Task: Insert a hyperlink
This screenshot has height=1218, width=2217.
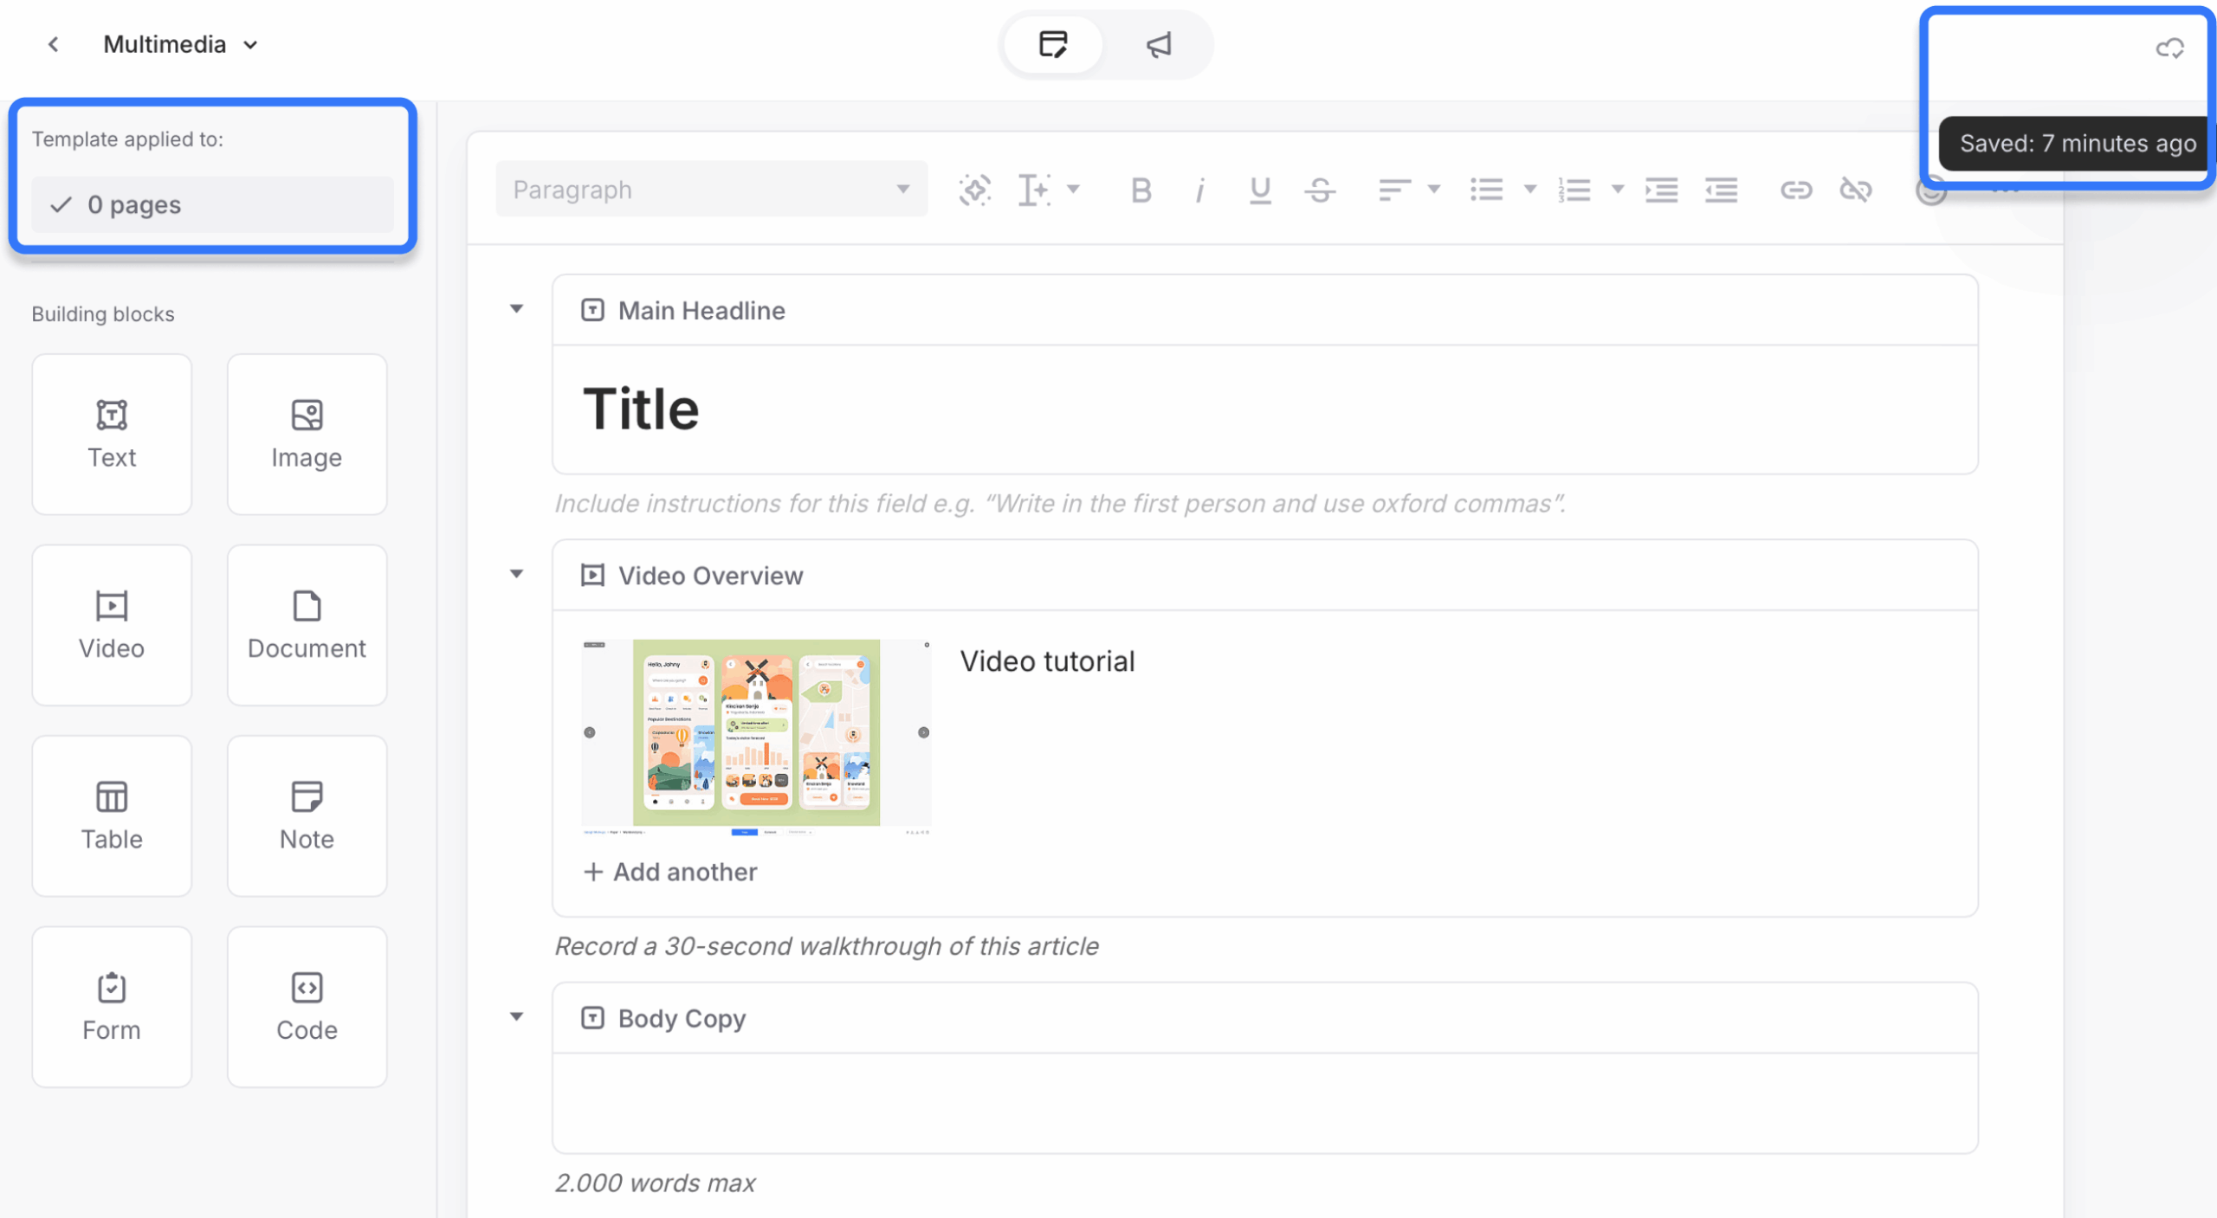Action: 1796,190
